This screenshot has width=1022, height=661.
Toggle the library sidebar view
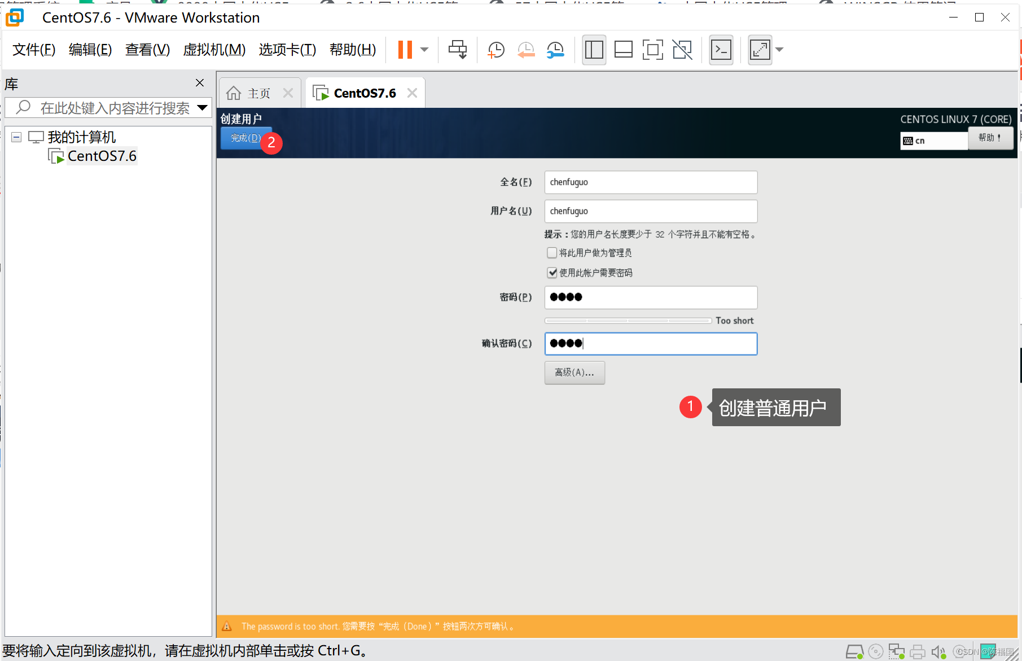coord(594,50)
